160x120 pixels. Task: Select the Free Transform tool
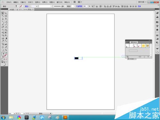[x=6, y=33]
